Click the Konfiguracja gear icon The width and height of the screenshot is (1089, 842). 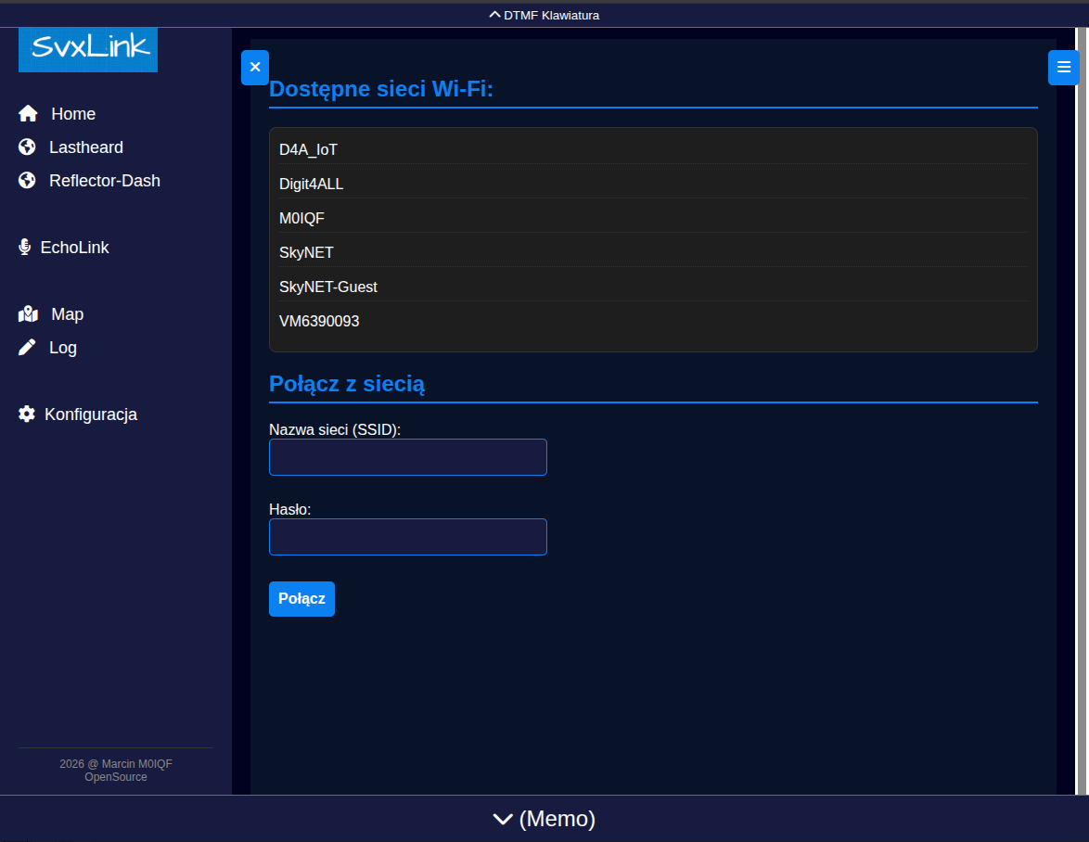click(27, 415)
